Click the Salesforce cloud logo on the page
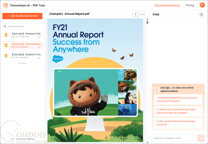Image resolution: width=208 pixels, height=144 pixels. (x=58, y=59)
